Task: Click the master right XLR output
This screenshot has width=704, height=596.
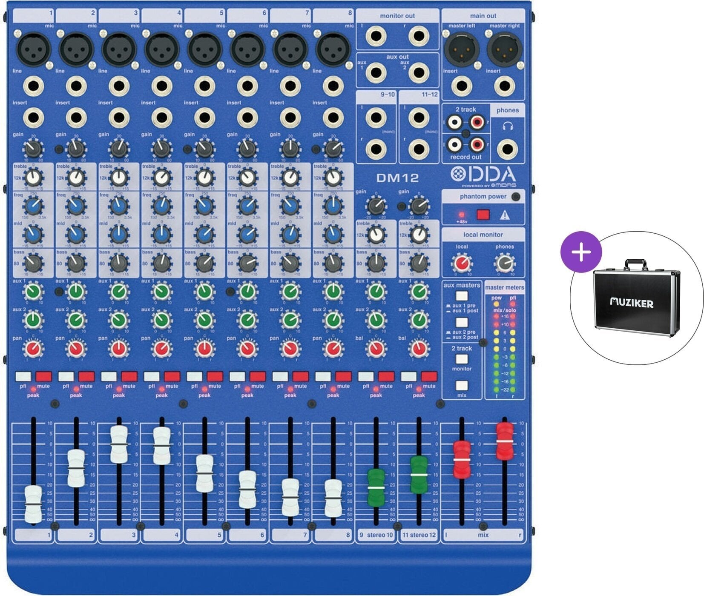Action: (x=505, y=49)
